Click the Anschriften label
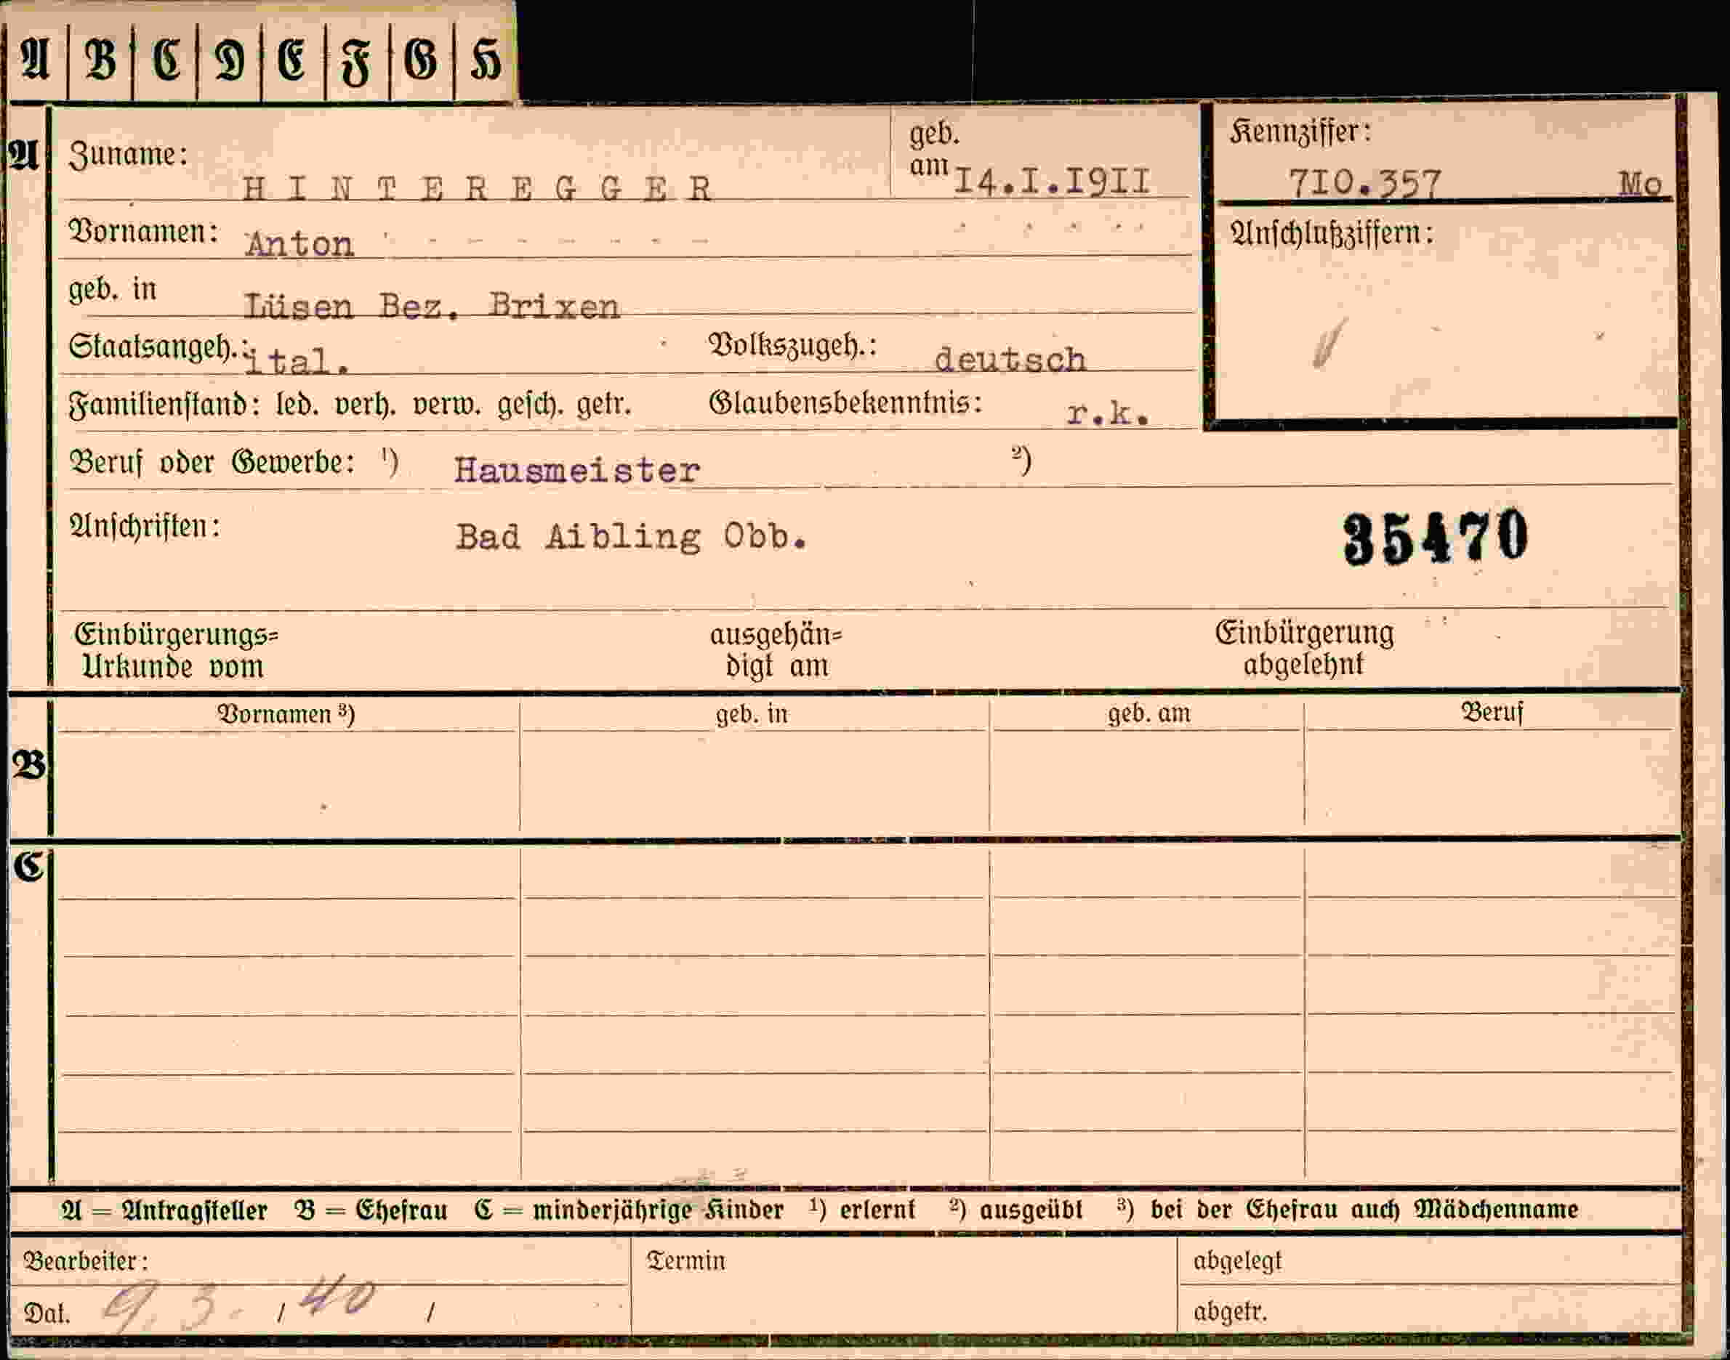The image size is (1730, 1360). click(144, 526)
